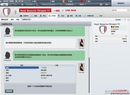This screenshot has width=130, height=95.
Task: Expand the K Tae-Hee manager dropdown
Action: point(30,4)
